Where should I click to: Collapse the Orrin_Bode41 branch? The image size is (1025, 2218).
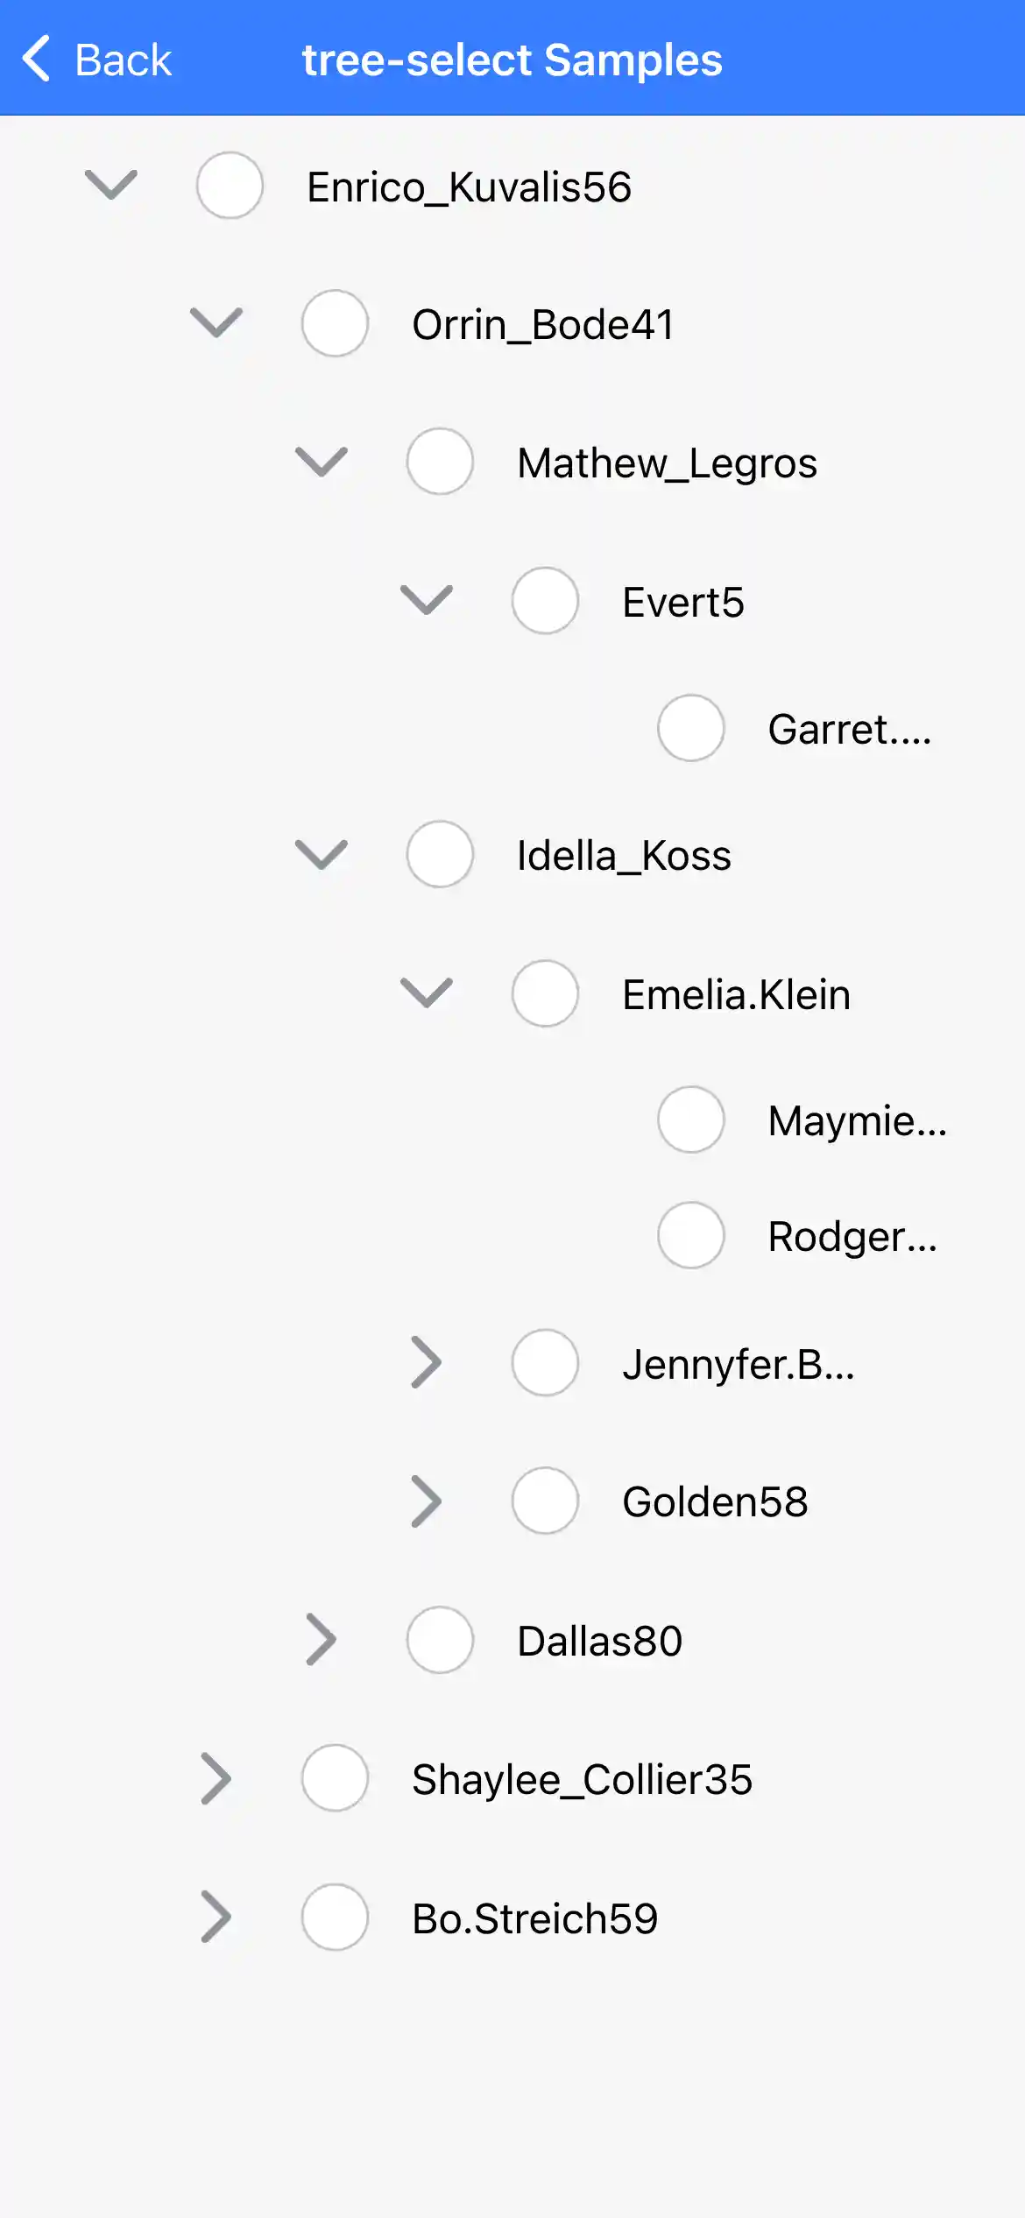[216, 323]
